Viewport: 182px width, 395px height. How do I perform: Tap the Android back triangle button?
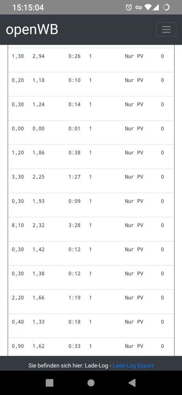[132, 383]
